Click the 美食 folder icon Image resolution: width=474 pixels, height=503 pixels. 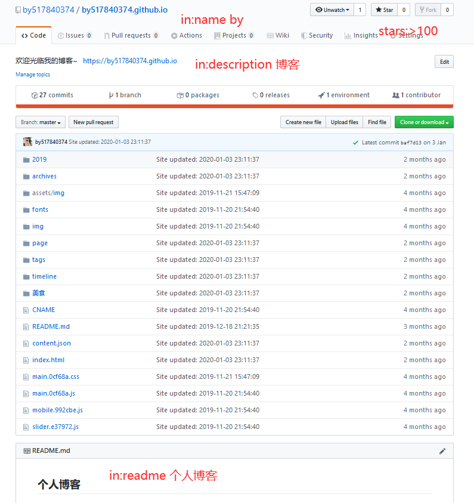(26, 293)
